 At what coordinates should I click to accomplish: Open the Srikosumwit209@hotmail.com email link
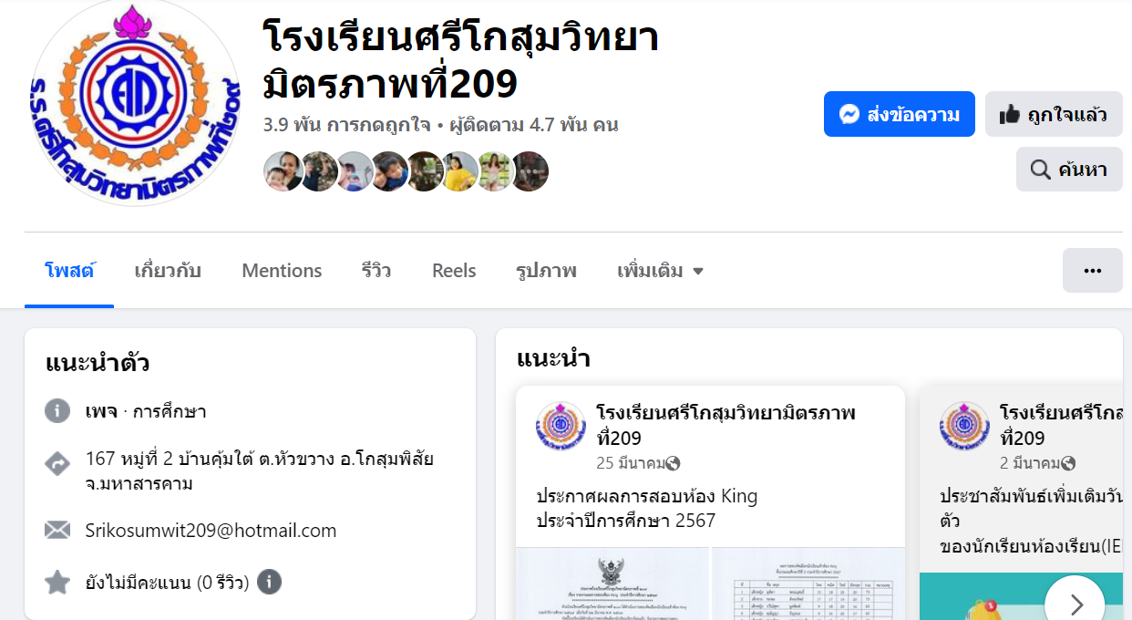(211, 531)
